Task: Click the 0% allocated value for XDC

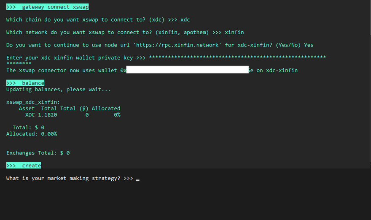Action: pos(117,115)
